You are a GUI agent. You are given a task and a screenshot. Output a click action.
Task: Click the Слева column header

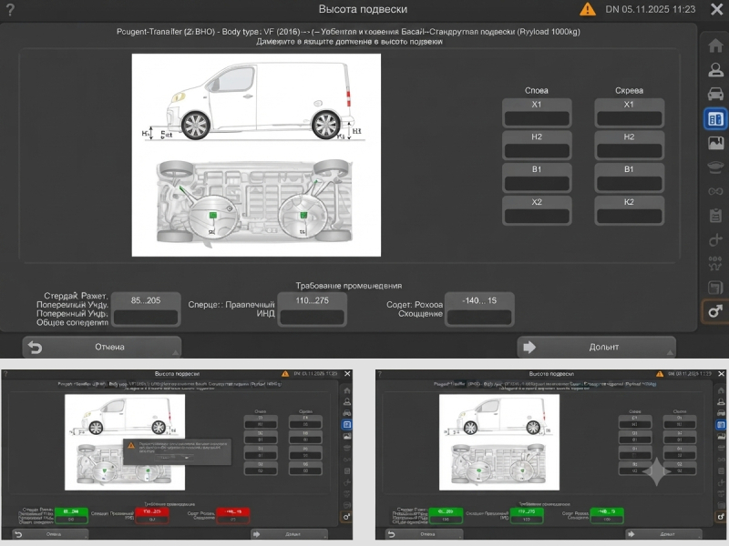pos(537,90)
